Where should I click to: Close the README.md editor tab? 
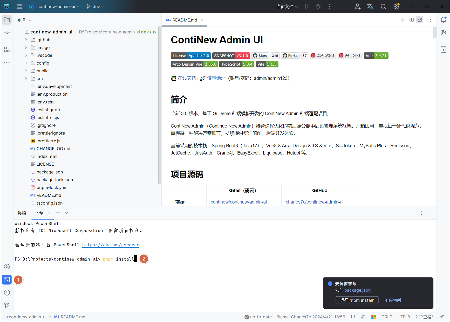click(202, 20)
